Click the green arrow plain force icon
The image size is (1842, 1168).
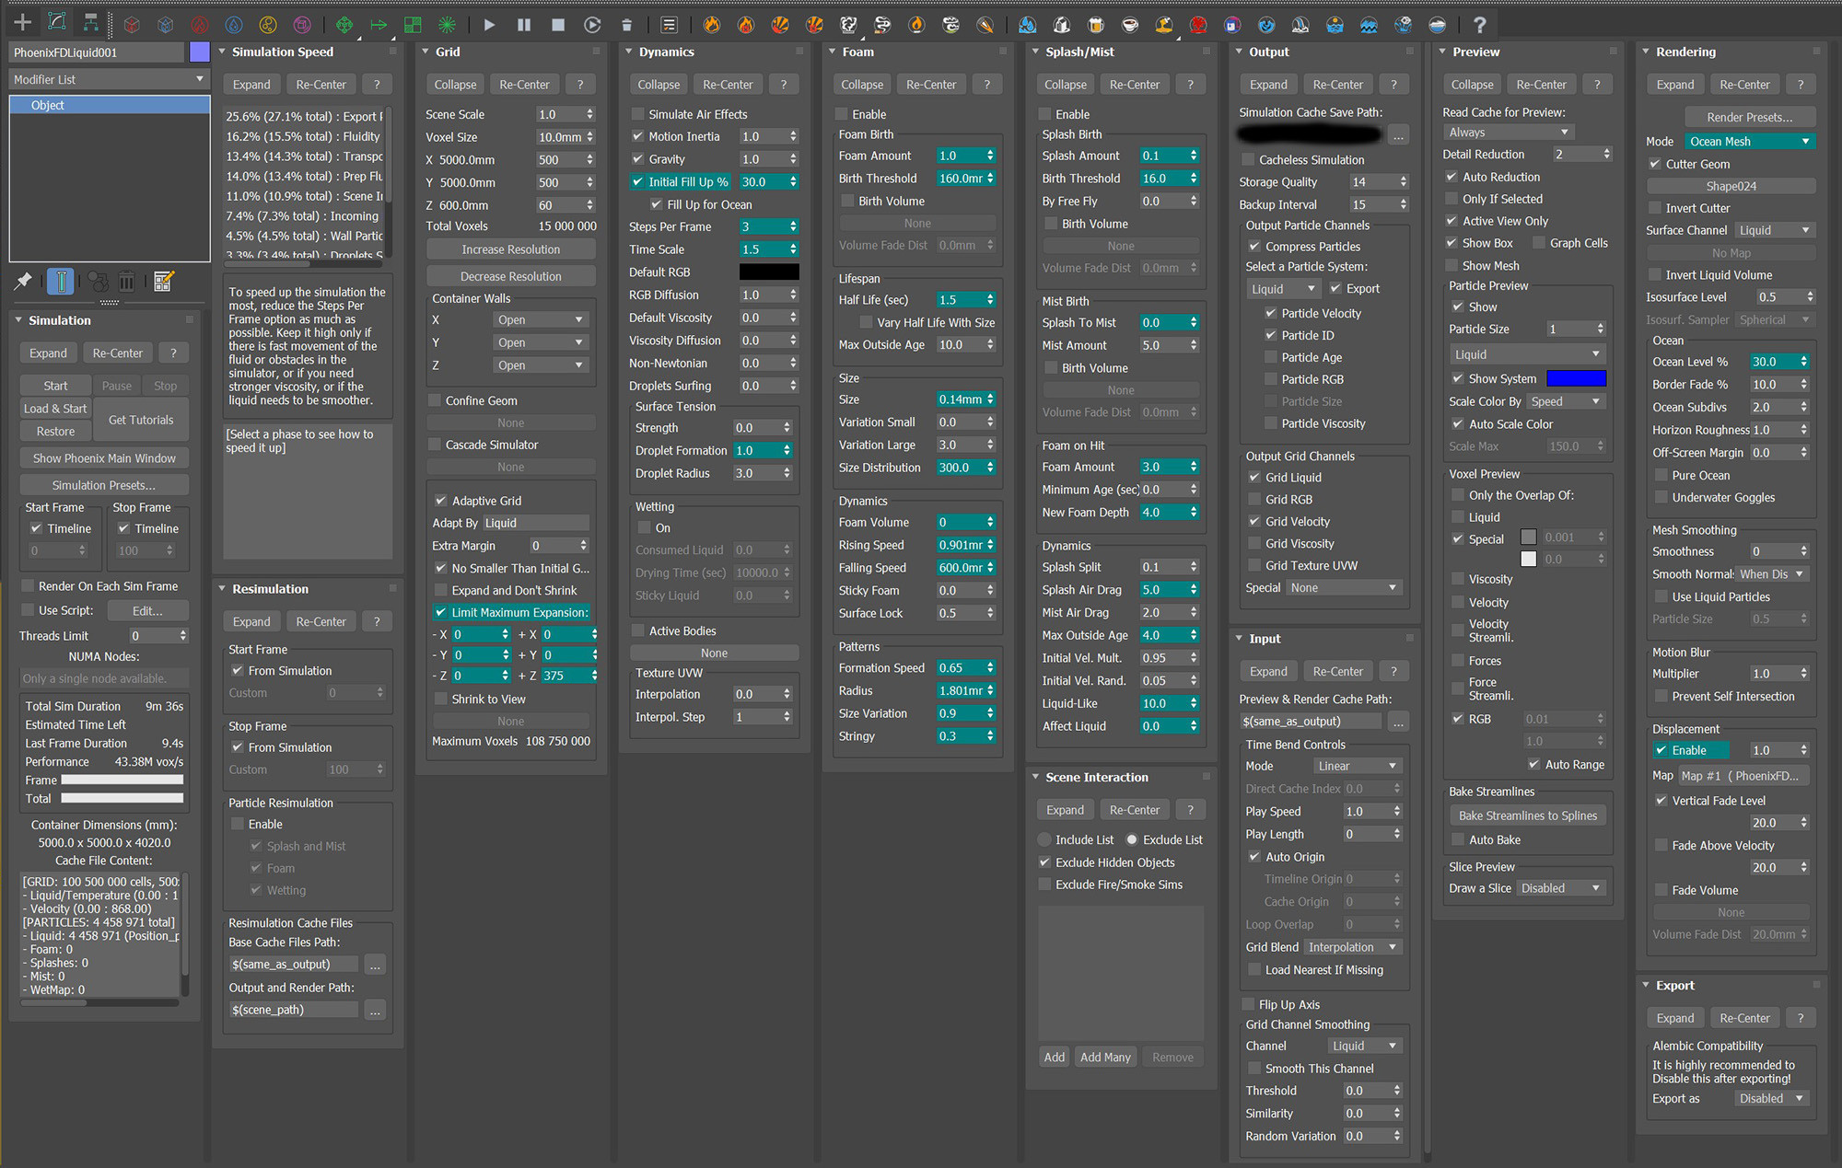(379, 25)
